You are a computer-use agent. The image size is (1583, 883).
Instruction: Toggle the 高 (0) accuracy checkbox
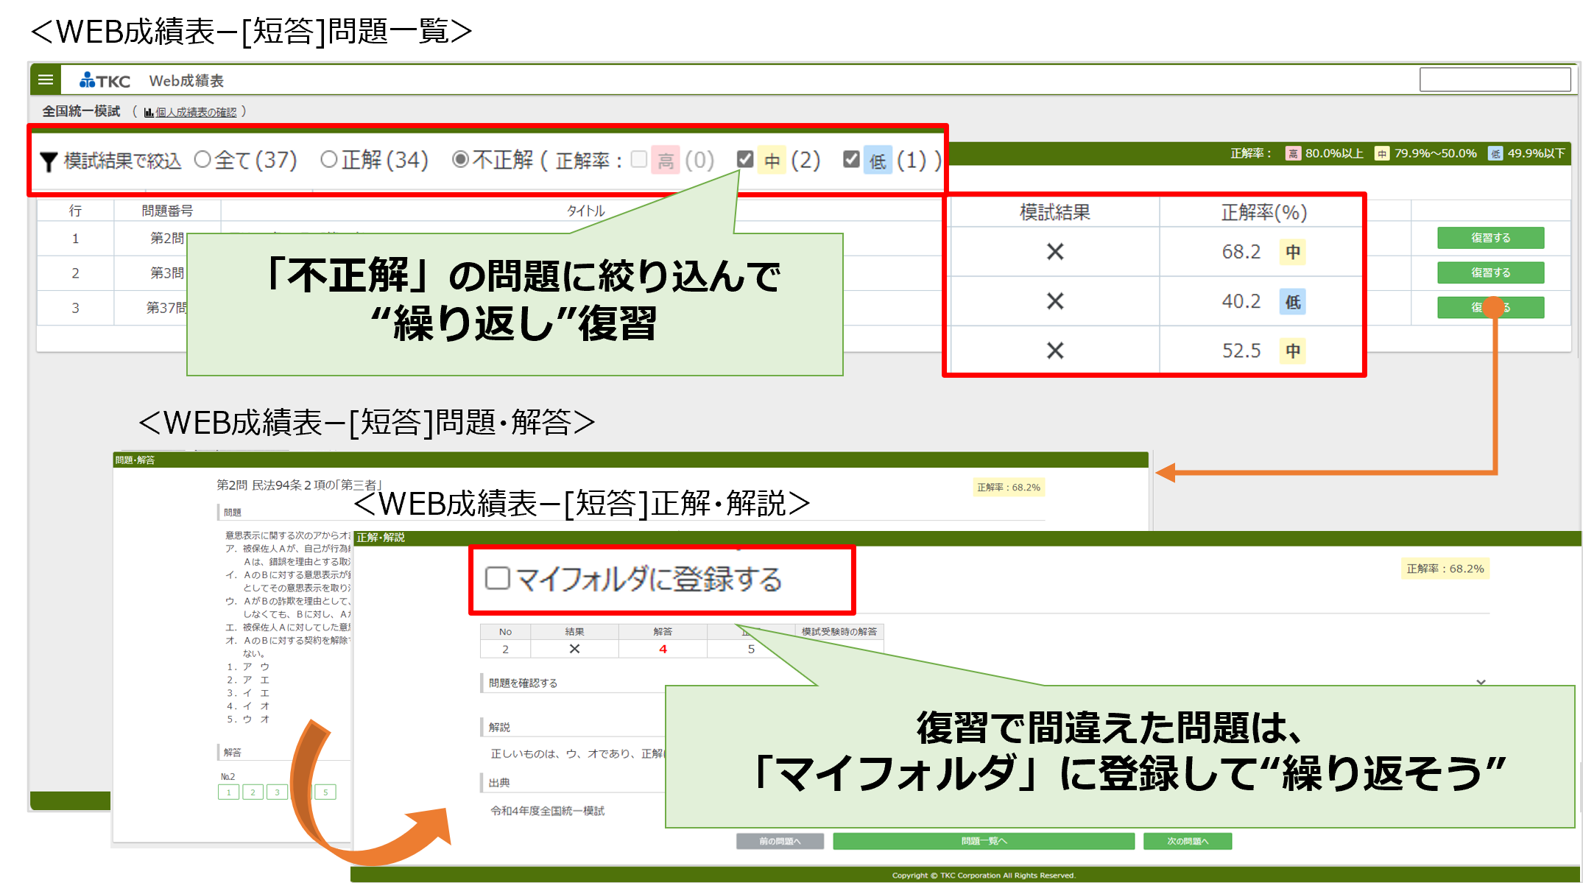pyautogui.click(x=639, y=159)
